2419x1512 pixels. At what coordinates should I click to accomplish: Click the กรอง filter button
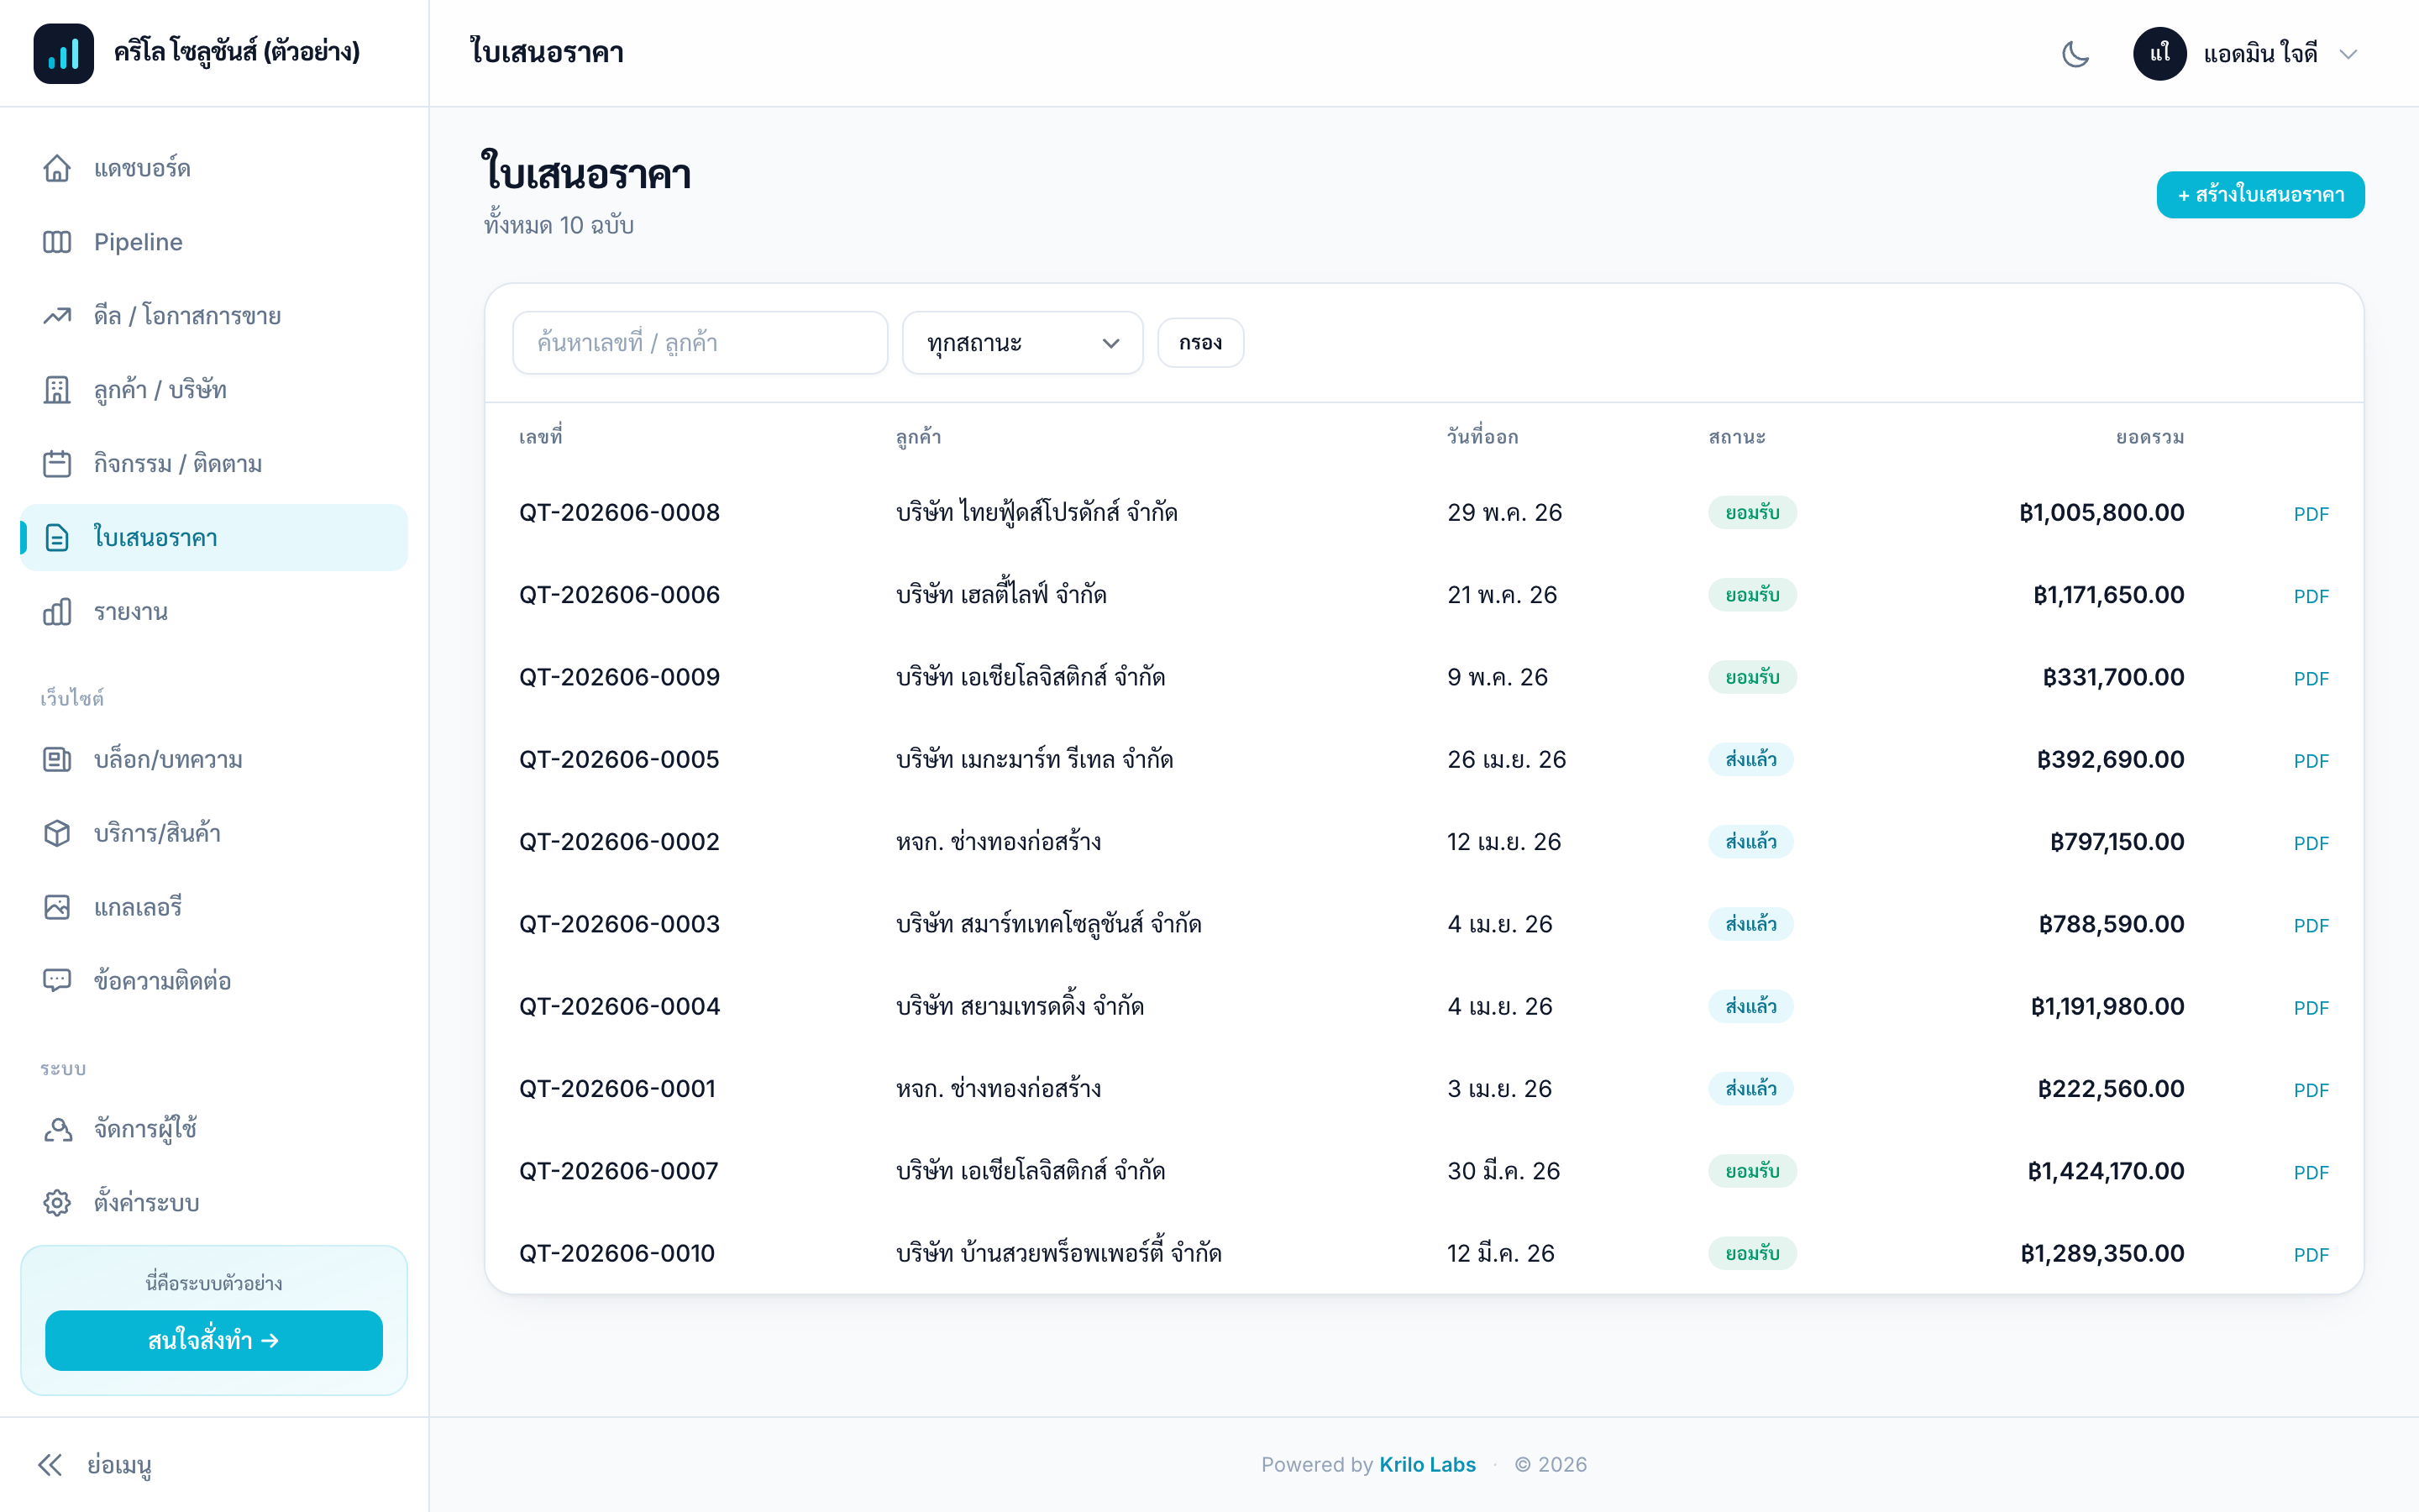[1200, 343]
